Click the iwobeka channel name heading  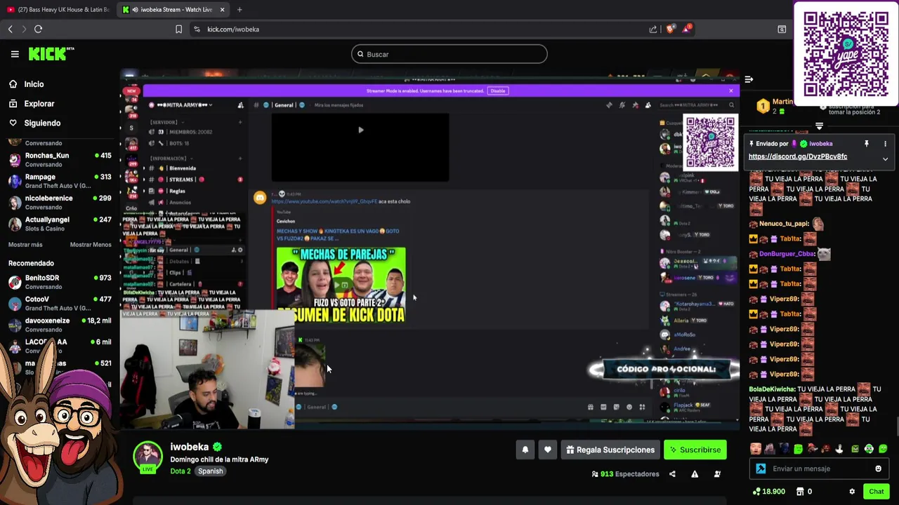click(x=190, y=447)
